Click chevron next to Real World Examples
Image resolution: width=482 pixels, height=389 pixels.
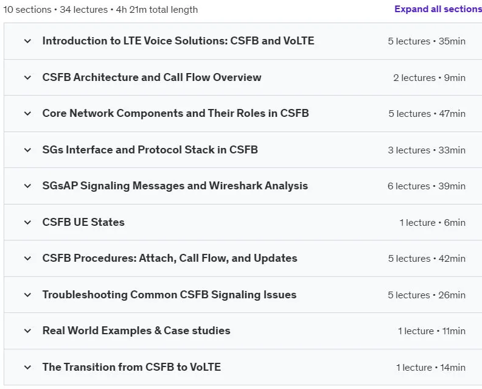tap(27, 331)
